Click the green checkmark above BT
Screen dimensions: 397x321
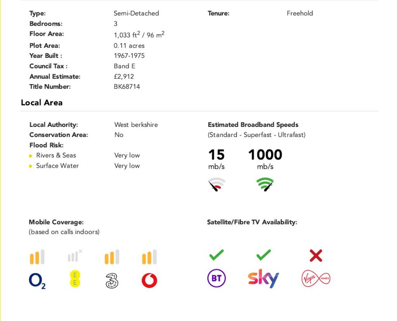(216, 255)
